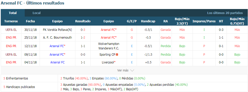The image size is (248, 92).
Task: Click the Torneos column header
Action: [x=11, y=21]
